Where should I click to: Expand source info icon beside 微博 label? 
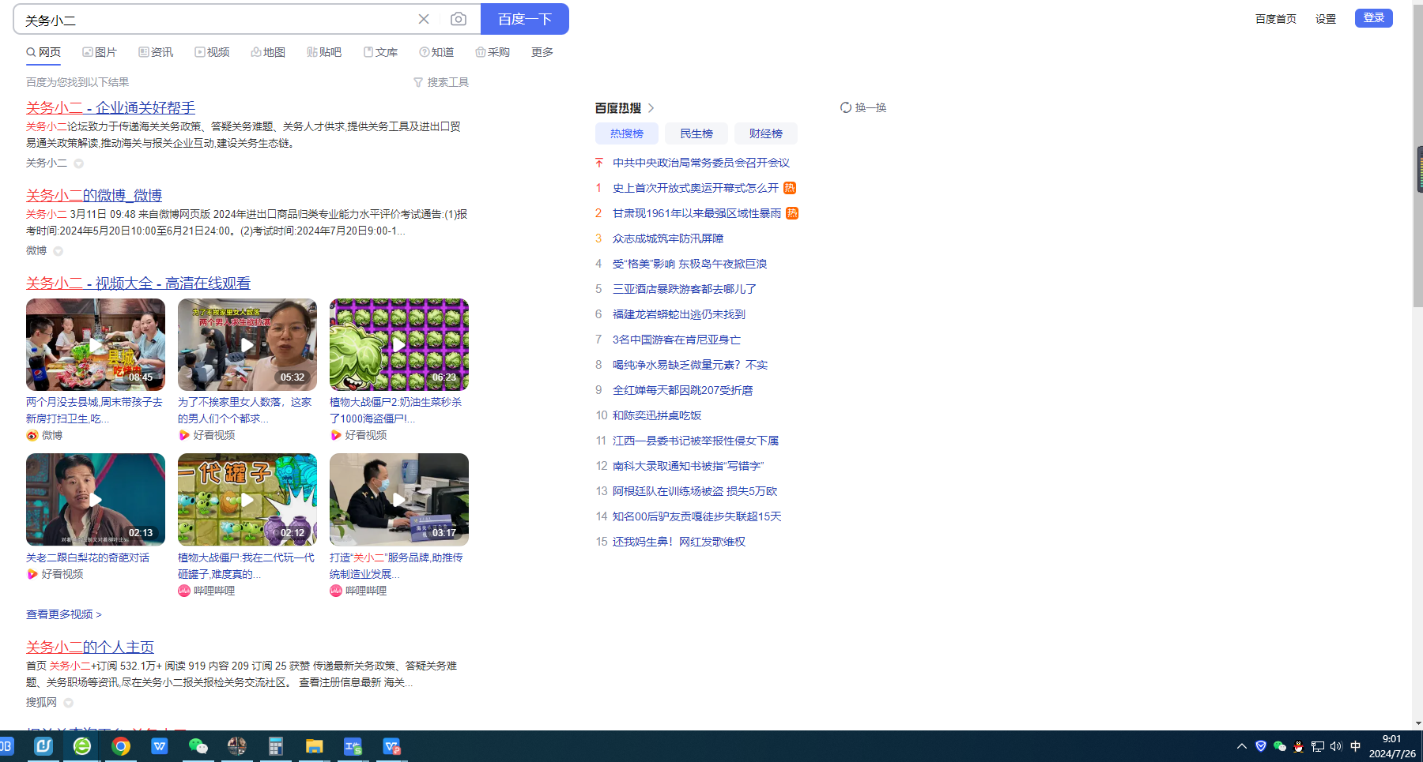click(58, 251)
